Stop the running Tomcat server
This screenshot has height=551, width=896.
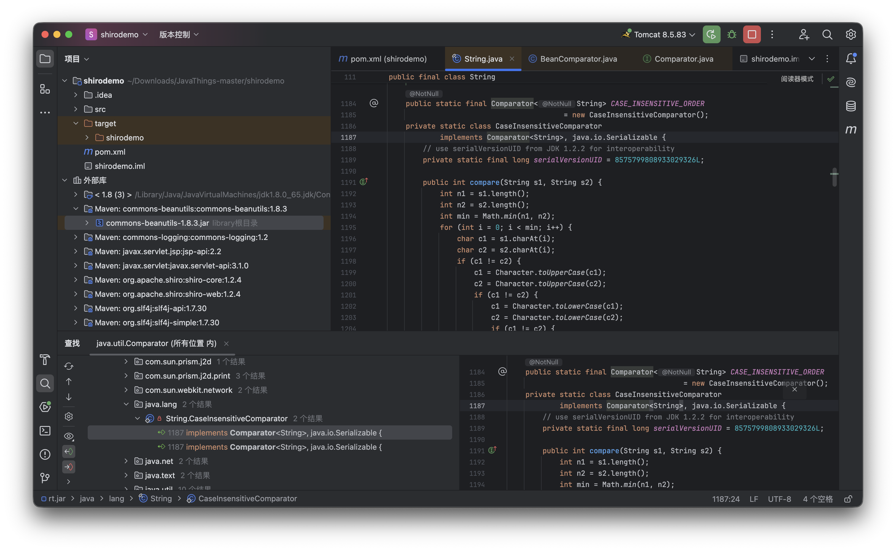752,35
